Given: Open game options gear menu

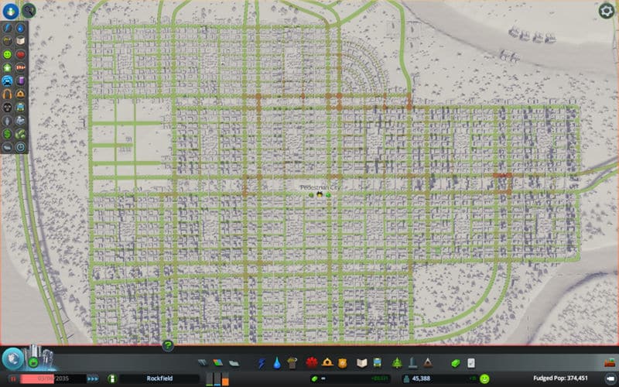Looking at the screenshot, I should point(606,10).
